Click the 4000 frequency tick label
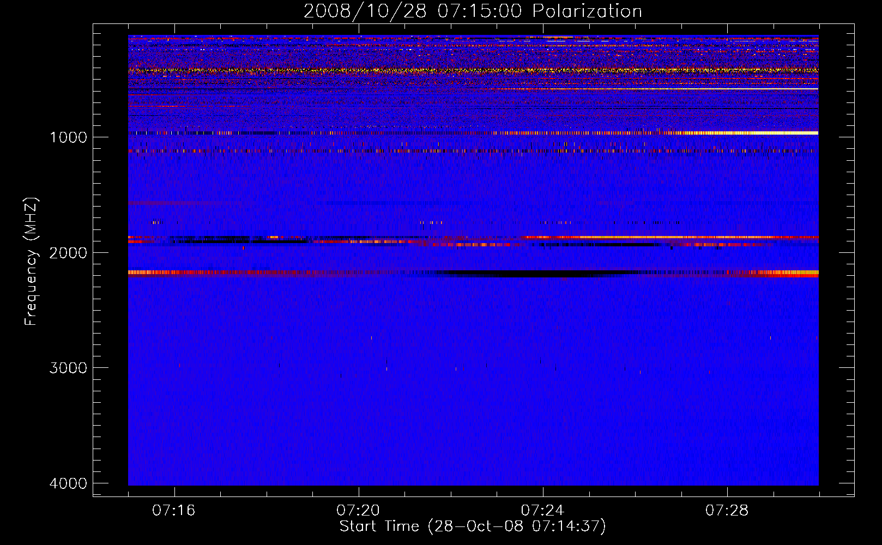The height and width of the screenshot is (545, 882). click(68, 483)
